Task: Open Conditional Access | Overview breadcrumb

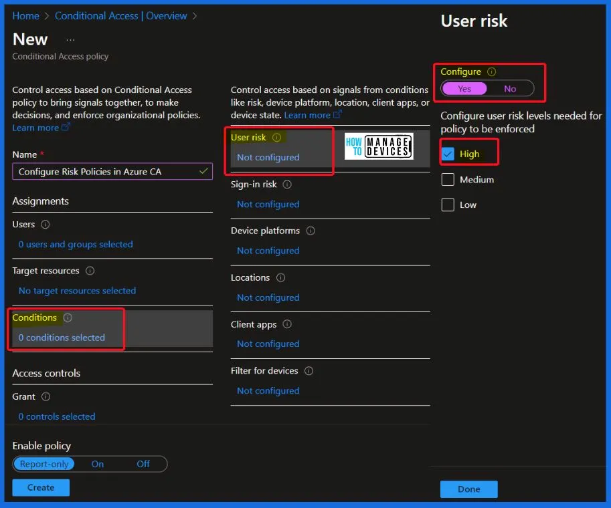Action: pyautogui.click(x=121, y=16)
